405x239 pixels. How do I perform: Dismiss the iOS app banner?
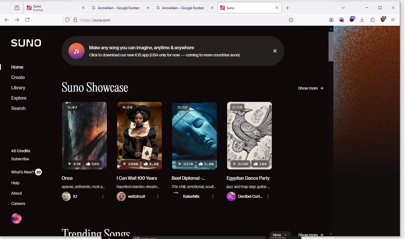pyautogui.click(x=275, y=51)
